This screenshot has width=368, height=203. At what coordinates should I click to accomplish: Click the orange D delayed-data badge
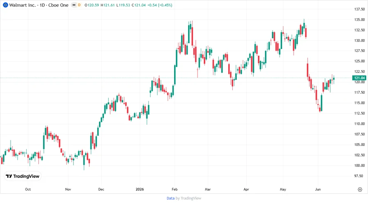click(79, 5)
